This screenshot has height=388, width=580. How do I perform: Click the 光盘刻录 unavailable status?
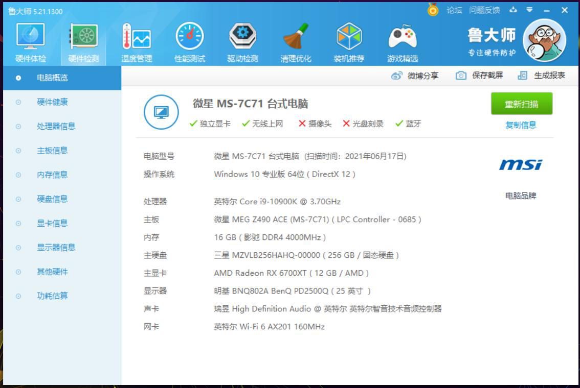click(x=363, y=124)
